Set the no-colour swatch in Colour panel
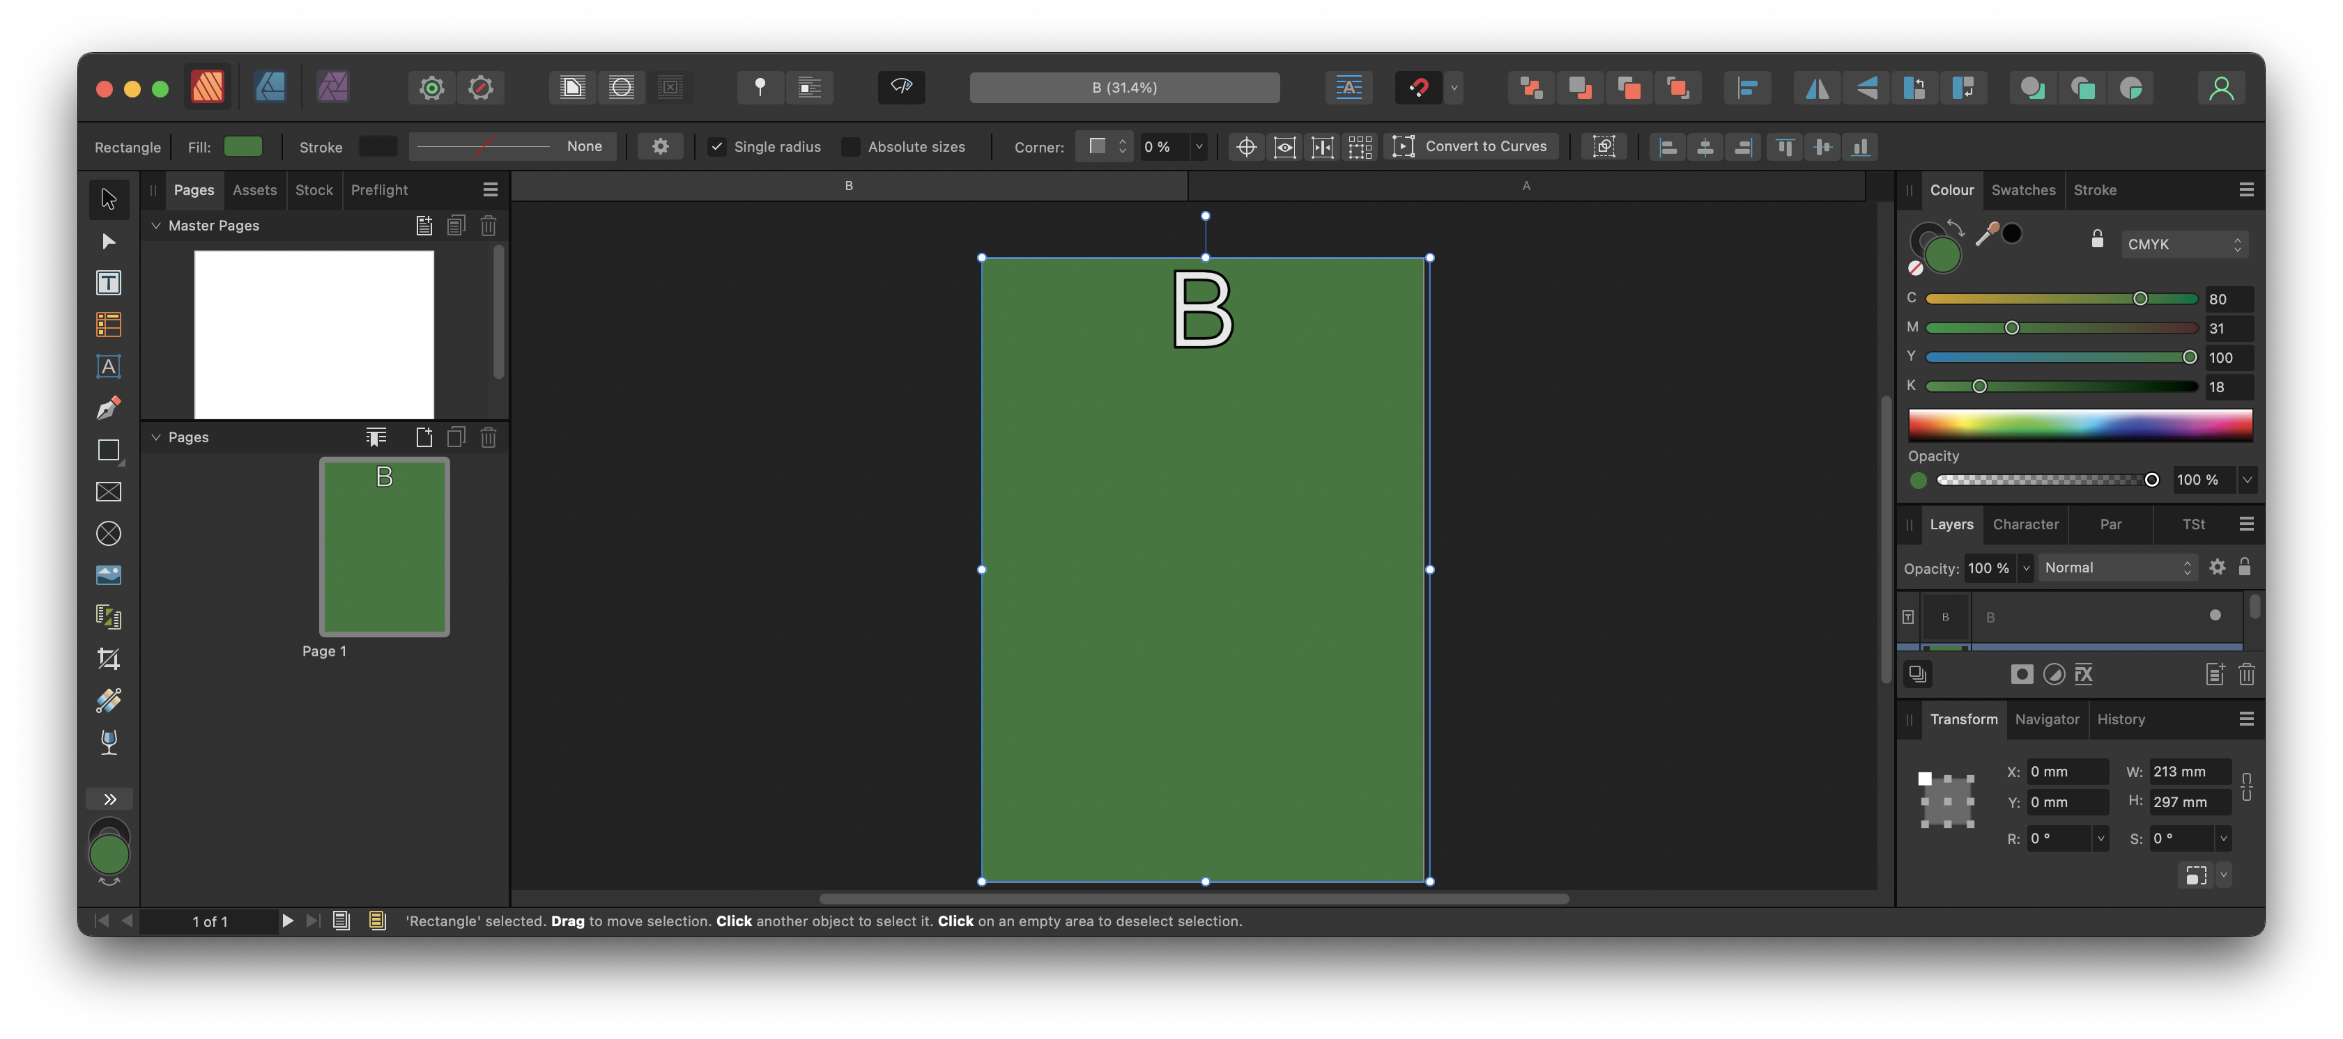This screenshot has width=2343, height=1039. (1916, 268)
